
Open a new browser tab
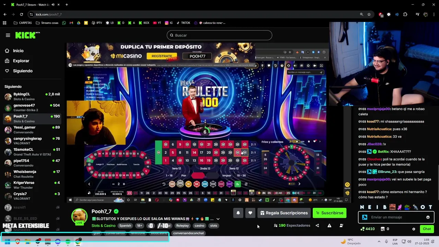[67, 5]
